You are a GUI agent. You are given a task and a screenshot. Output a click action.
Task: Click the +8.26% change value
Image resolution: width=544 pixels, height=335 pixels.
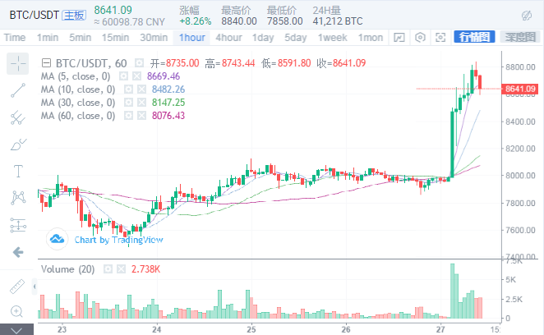point(196,21)
